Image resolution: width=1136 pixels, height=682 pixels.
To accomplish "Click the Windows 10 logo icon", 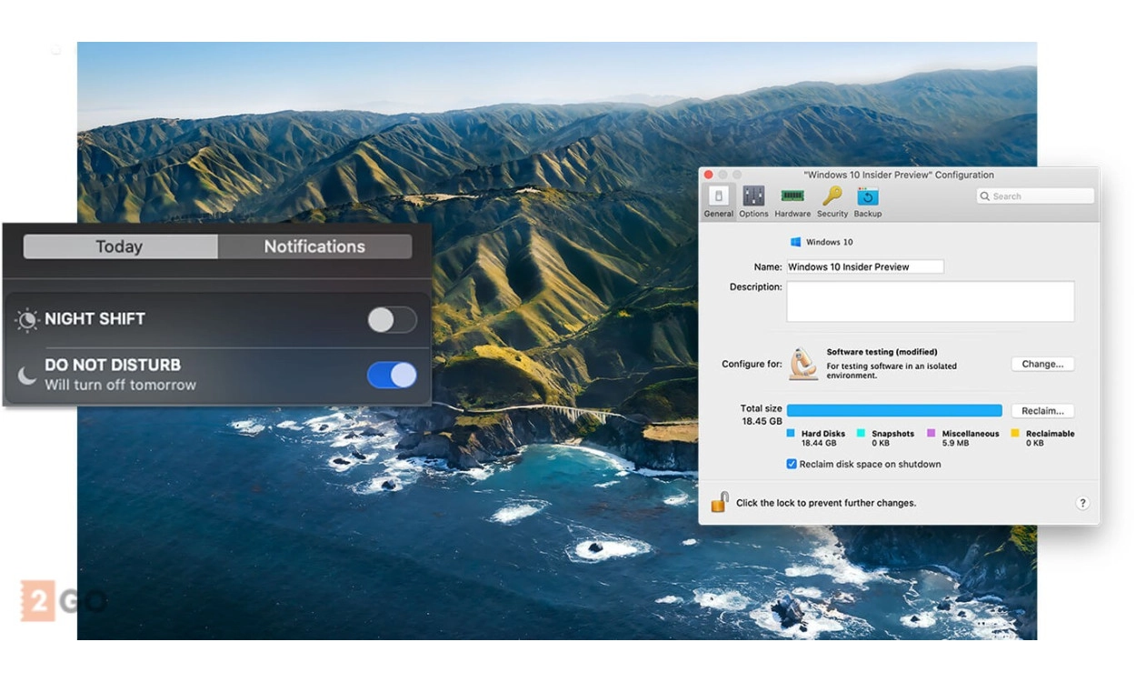I will pos(796,242).
